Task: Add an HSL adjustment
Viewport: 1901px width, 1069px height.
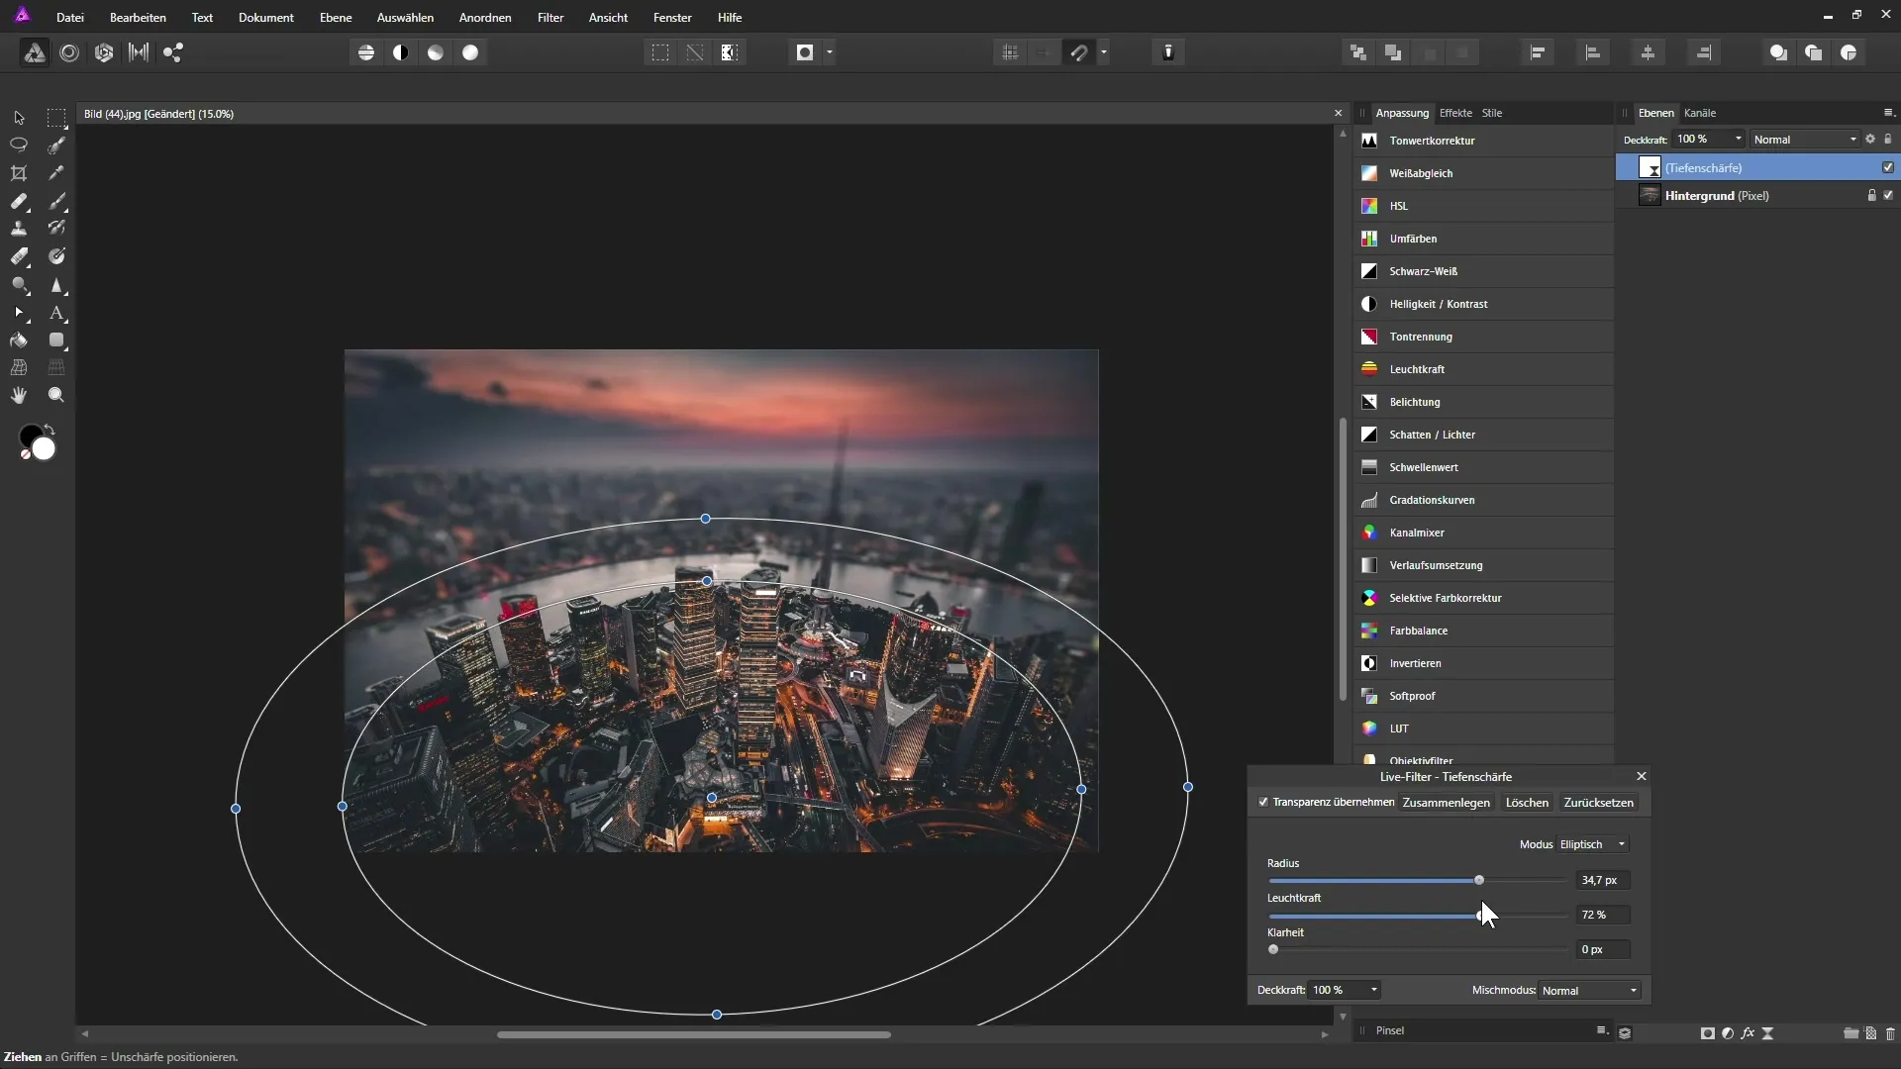Action: click(x=1483, y=206)
